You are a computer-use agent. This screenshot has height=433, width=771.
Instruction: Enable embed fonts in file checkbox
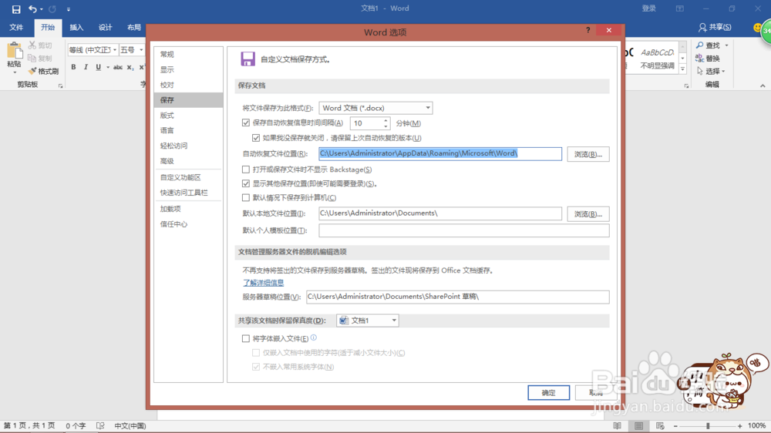246,338
